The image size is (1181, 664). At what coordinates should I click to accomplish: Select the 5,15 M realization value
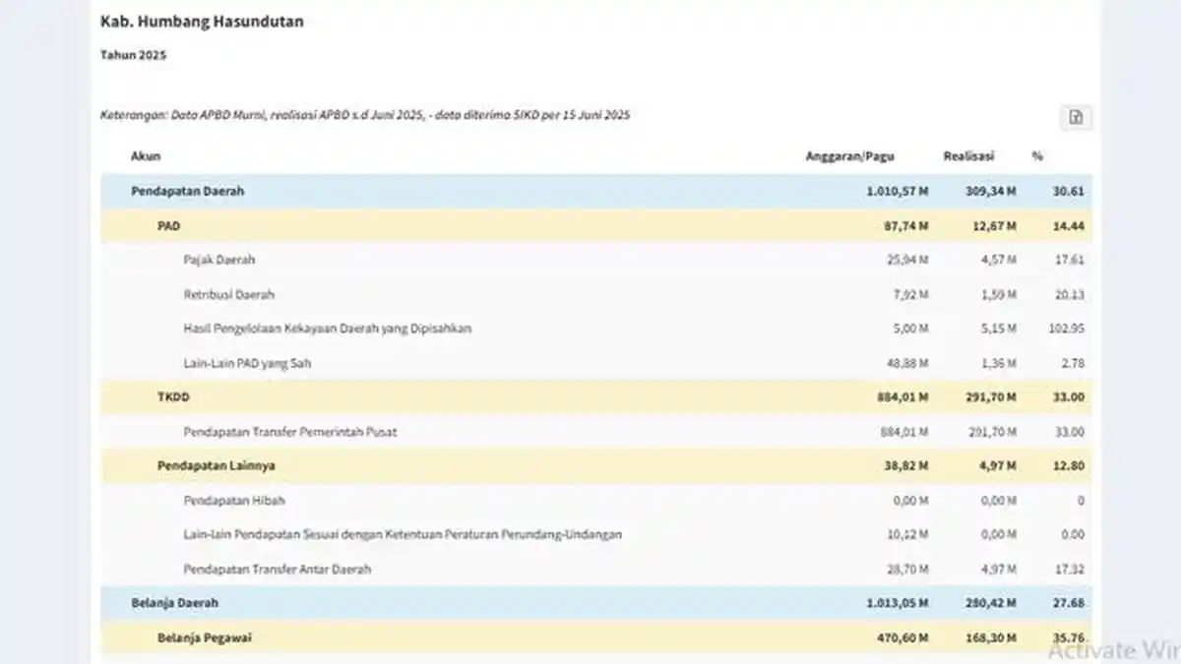pyautogui.click(x=998, y=329)
